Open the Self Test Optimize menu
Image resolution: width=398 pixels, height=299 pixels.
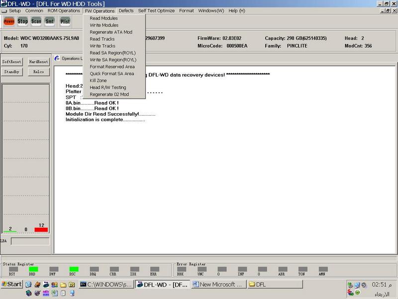(x=156, y=10)
